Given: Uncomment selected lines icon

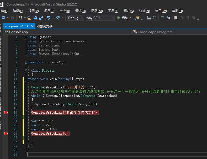Looking at the screenshot, I should (168, 18).
